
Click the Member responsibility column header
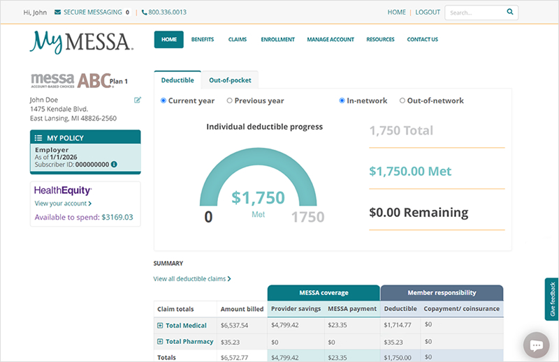click(x=442, y=292)
